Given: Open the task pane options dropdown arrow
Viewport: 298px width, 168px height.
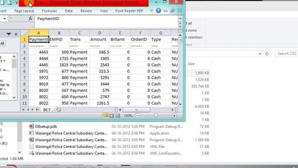Looking at the screenshot, I should point(8,34).
